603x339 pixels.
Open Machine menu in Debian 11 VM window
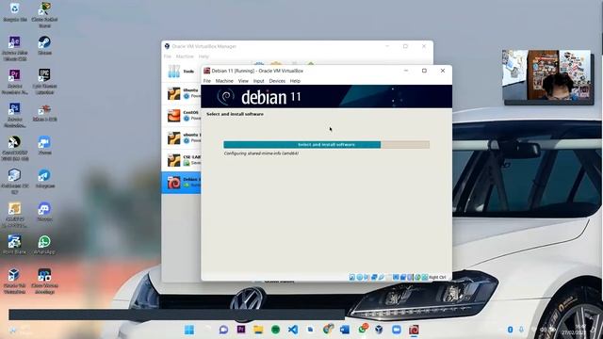tap(224, 81)
